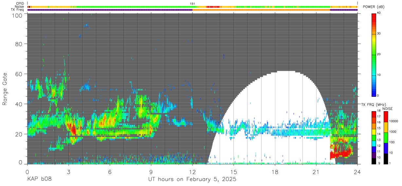402x186 pixels.
Task: Click the hour 3 tick label
Action: (x=68, y=172)
